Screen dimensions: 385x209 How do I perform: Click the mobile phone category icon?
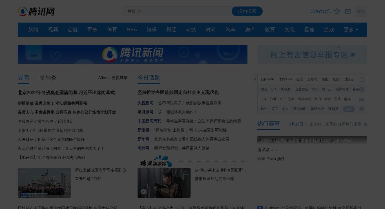(x=362, y=80)
